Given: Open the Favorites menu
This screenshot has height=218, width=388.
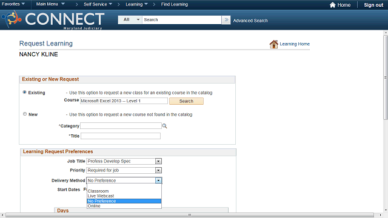Looking at the screenshot, I should (13, 4).
